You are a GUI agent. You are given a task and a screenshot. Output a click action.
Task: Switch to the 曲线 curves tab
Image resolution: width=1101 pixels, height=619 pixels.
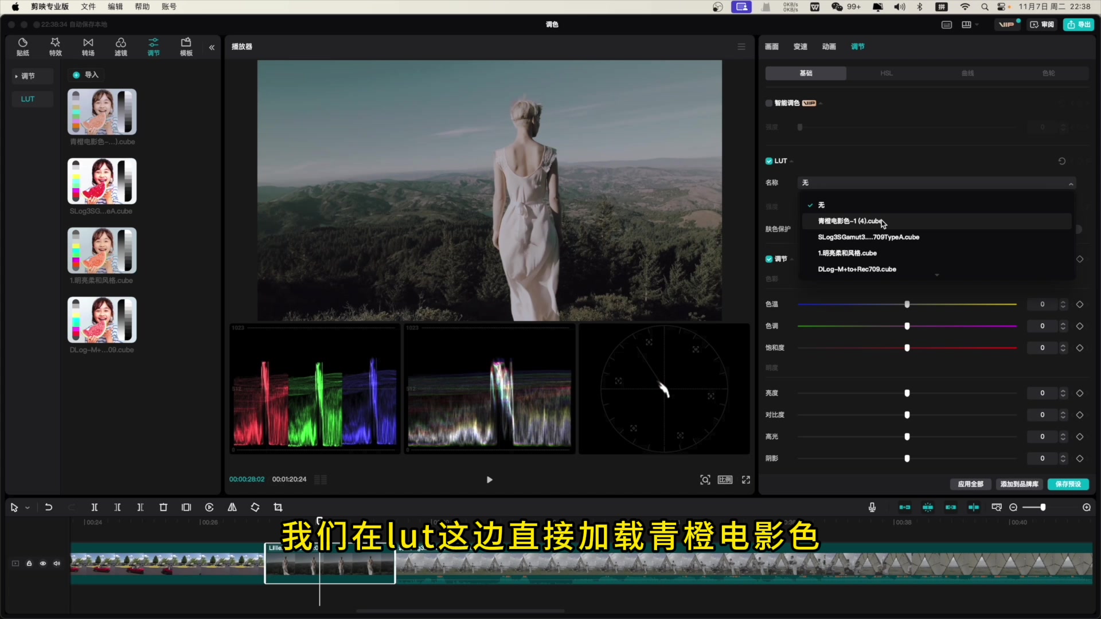coord(967,73)
